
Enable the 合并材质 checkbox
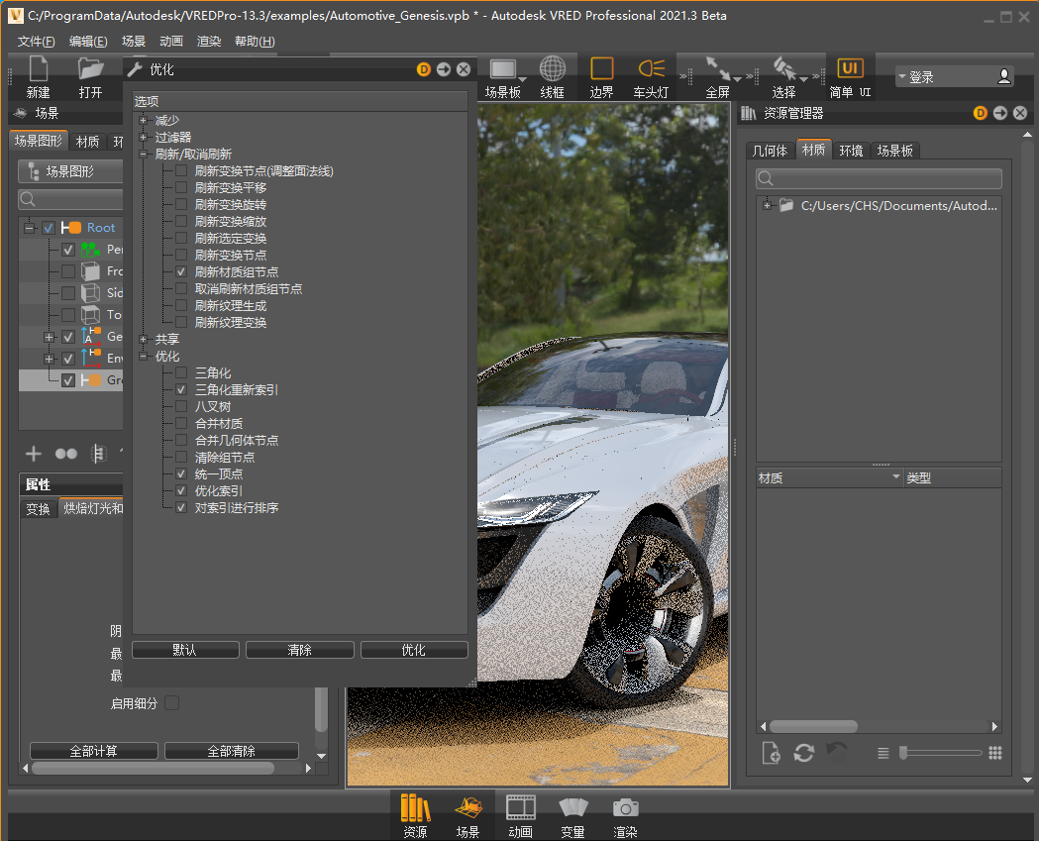[181, 424]
